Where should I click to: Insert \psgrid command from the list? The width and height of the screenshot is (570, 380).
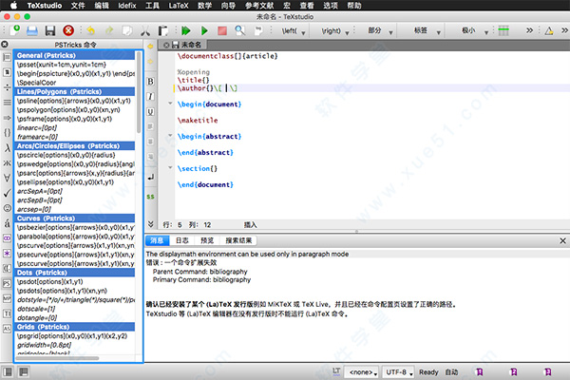pos(74,335)
